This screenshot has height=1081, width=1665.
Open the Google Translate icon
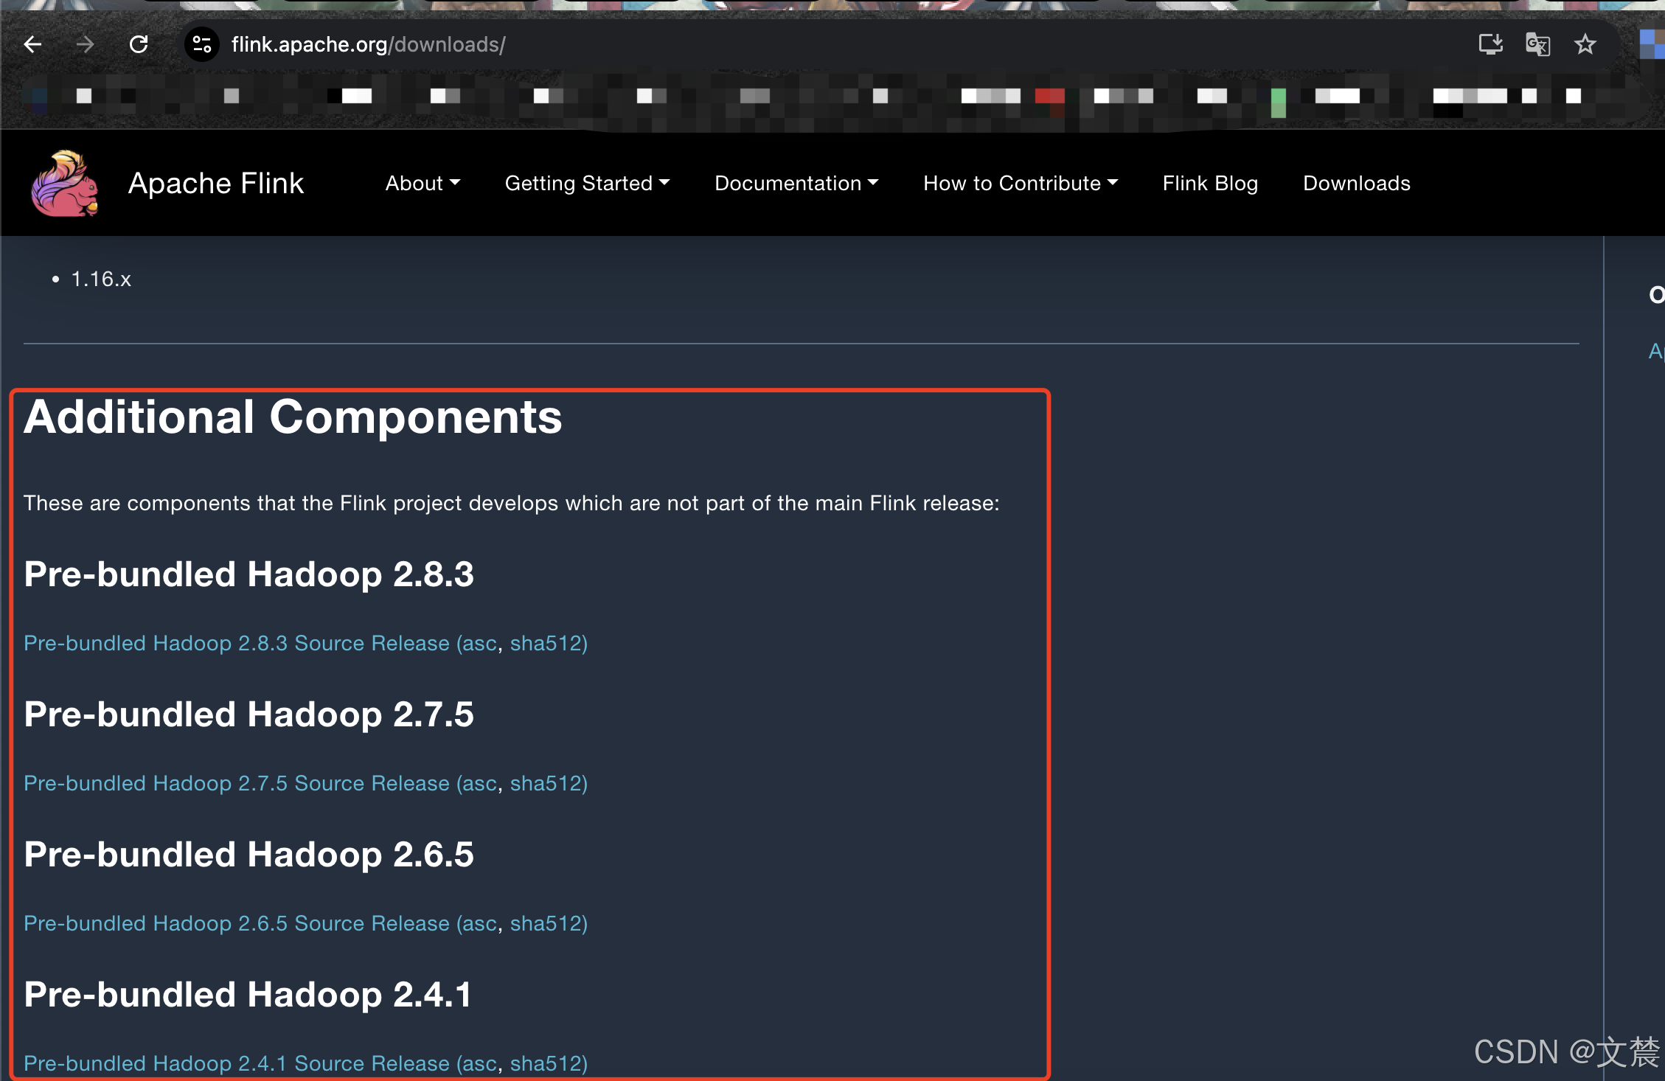click(x=1538, y=44)
